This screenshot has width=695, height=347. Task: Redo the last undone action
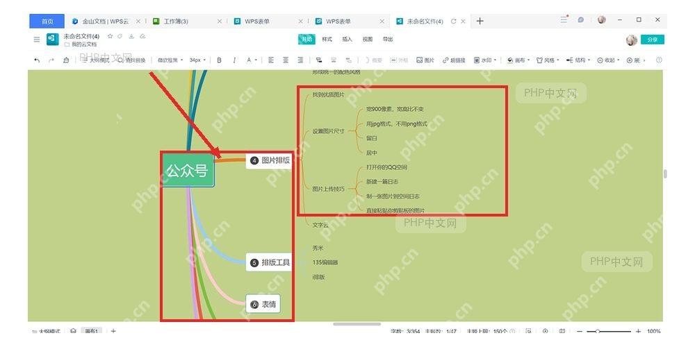(51, 60)
